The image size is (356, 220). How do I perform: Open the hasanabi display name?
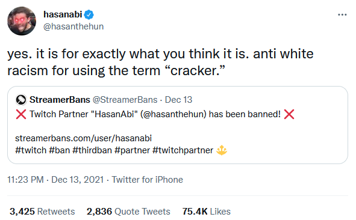(x=63, y=14)
